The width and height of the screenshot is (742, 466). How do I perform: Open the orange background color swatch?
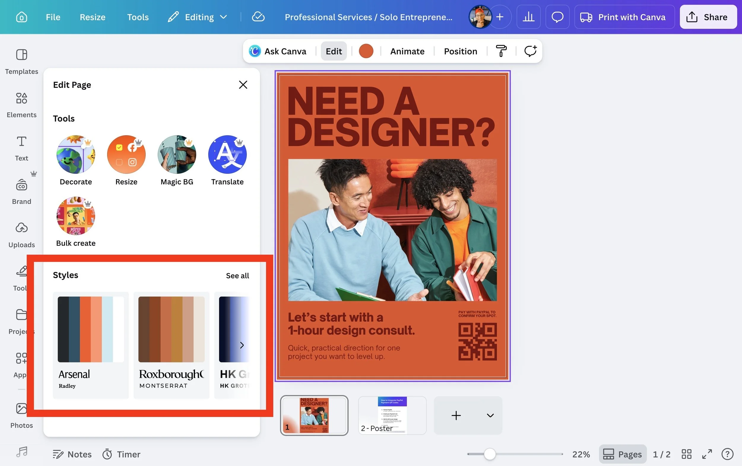point(366,51)
